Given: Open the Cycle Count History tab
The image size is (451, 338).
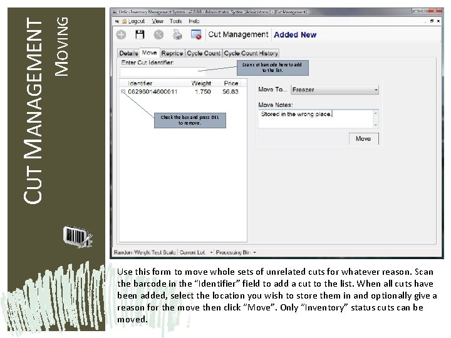Looking at the screenshot, I should coord(251,53).
